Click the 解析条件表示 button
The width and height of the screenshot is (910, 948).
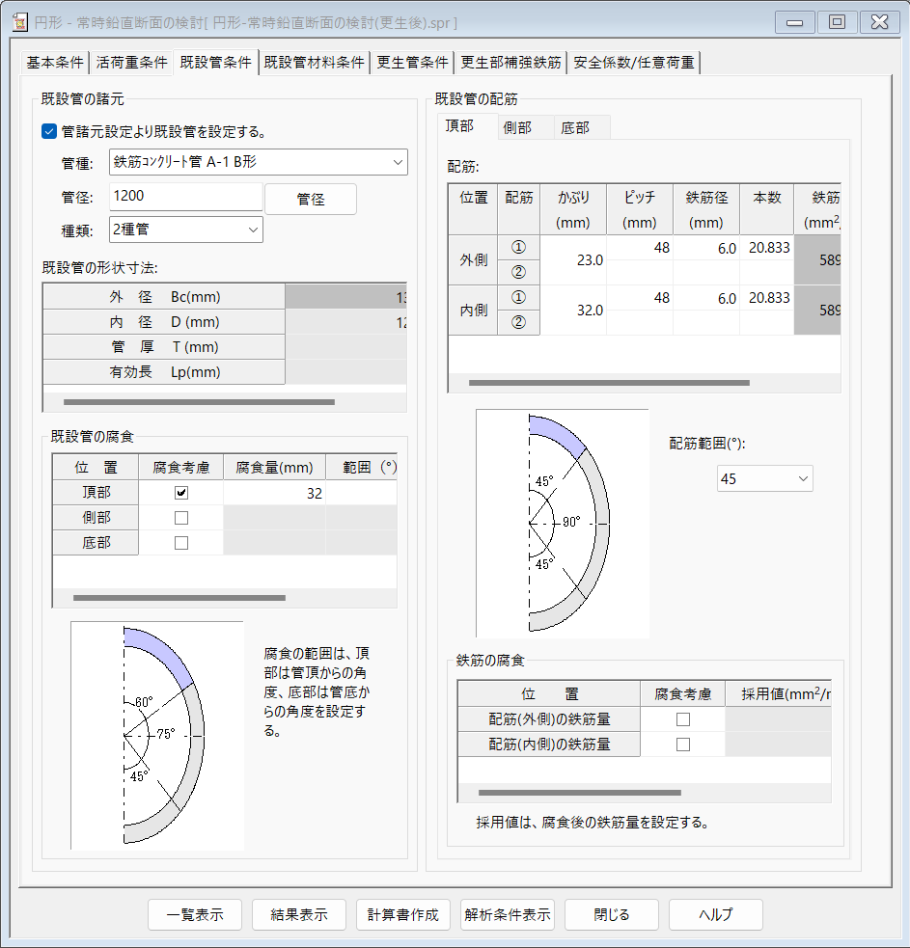(x=508, y=915)
